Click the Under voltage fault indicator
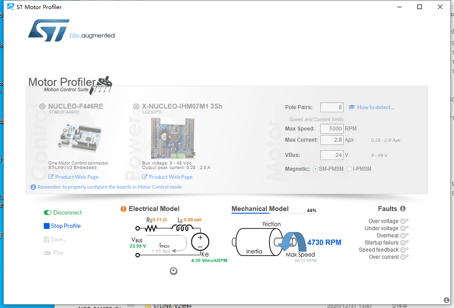This screenshot has height=308, width=454. point(403,229)
